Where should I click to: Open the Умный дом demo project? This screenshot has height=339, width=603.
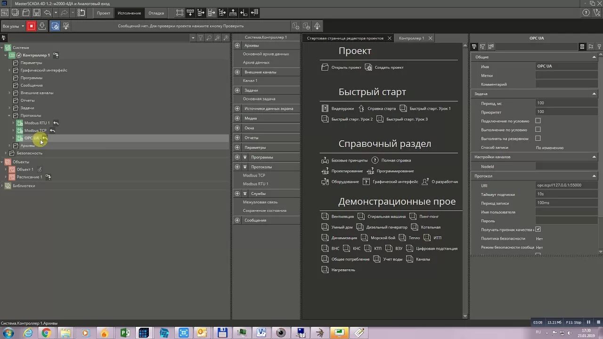coord(342,227)
